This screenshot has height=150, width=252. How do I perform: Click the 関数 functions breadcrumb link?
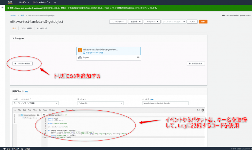(22, 15)
